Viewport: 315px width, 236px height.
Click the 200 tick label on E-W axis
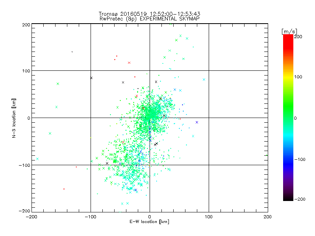tap(268, 217)
